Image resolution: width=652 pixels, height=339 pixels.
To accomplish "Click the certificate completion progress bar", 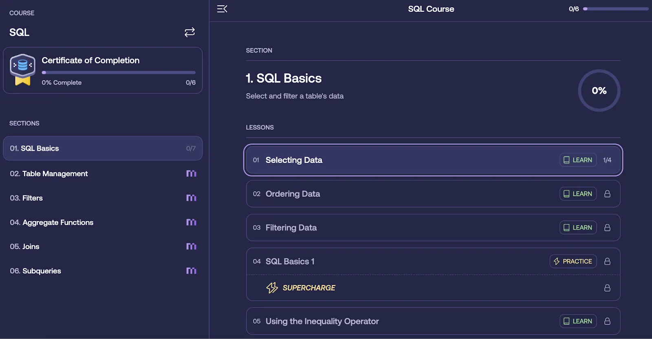I will coord(119,73).
